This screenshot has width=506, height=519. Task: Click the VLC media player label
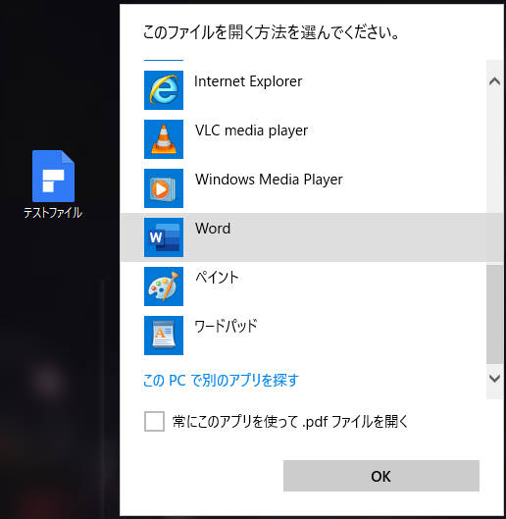[251, 130]
